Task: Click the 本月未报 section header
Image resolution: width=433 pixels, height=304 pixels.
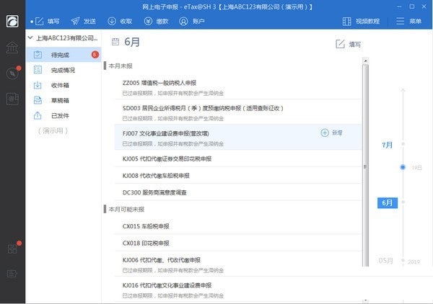Action: (121, 66)
